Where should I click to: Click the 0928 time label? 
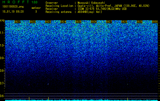click(124, 22)
